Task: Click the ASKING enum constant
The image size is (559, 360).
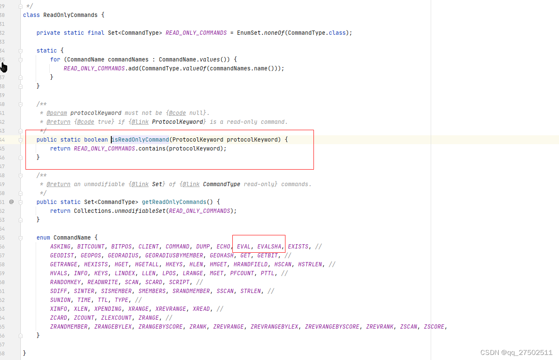Action: [x=60, y=246]
